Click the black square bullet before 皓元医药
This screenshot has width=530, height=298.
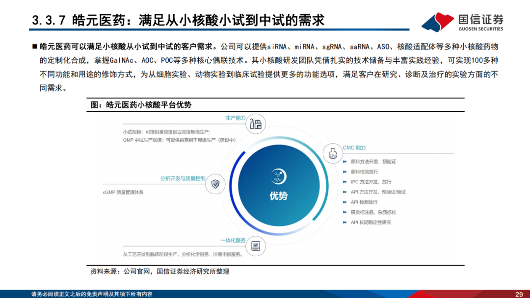point(34,47)
